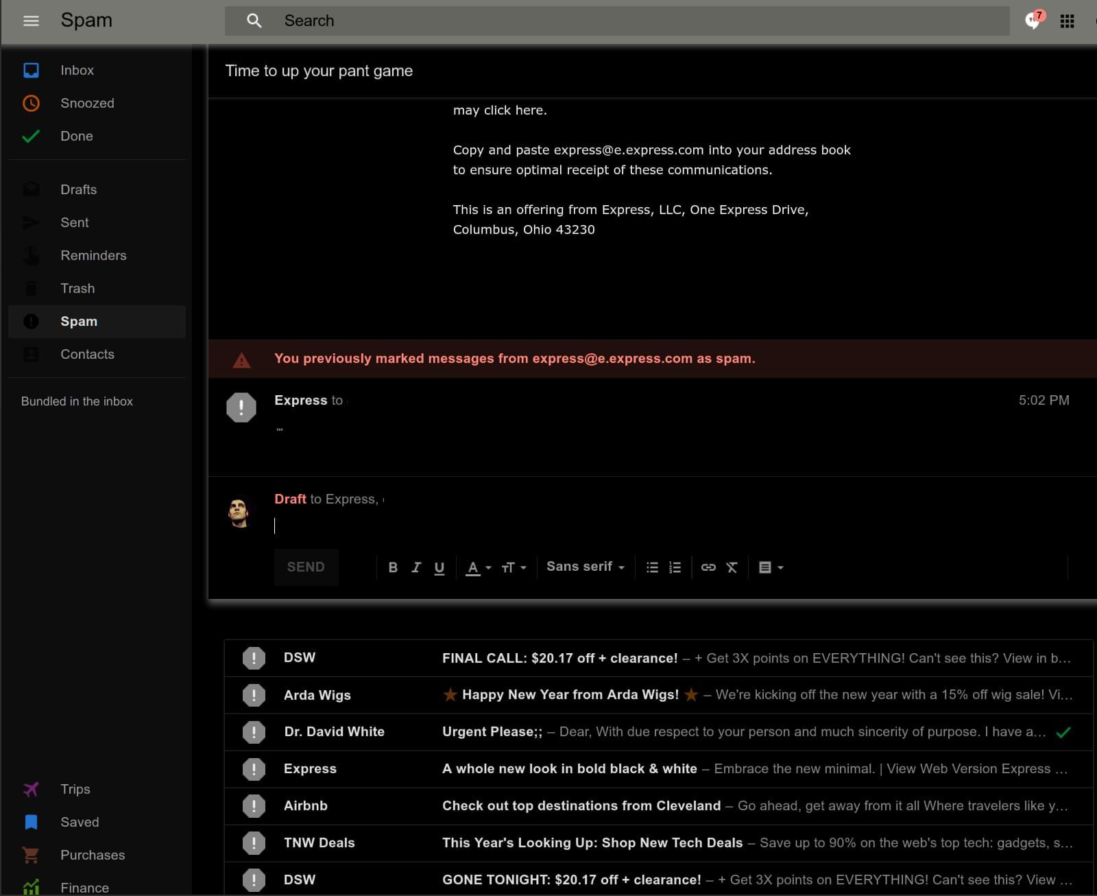This screenshot has width=1097, height=896.
Task: Click the SEND button
Action: pyautogui.click(x=306, y=567)
